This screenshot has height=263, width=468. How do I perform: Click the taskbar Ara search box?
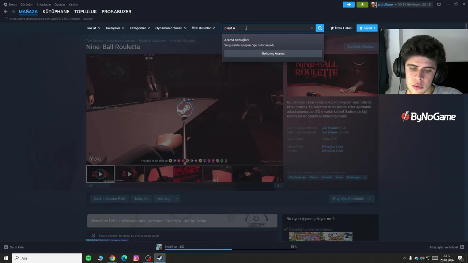pos(47,258)
